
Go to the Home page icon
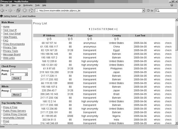(31, 10)
